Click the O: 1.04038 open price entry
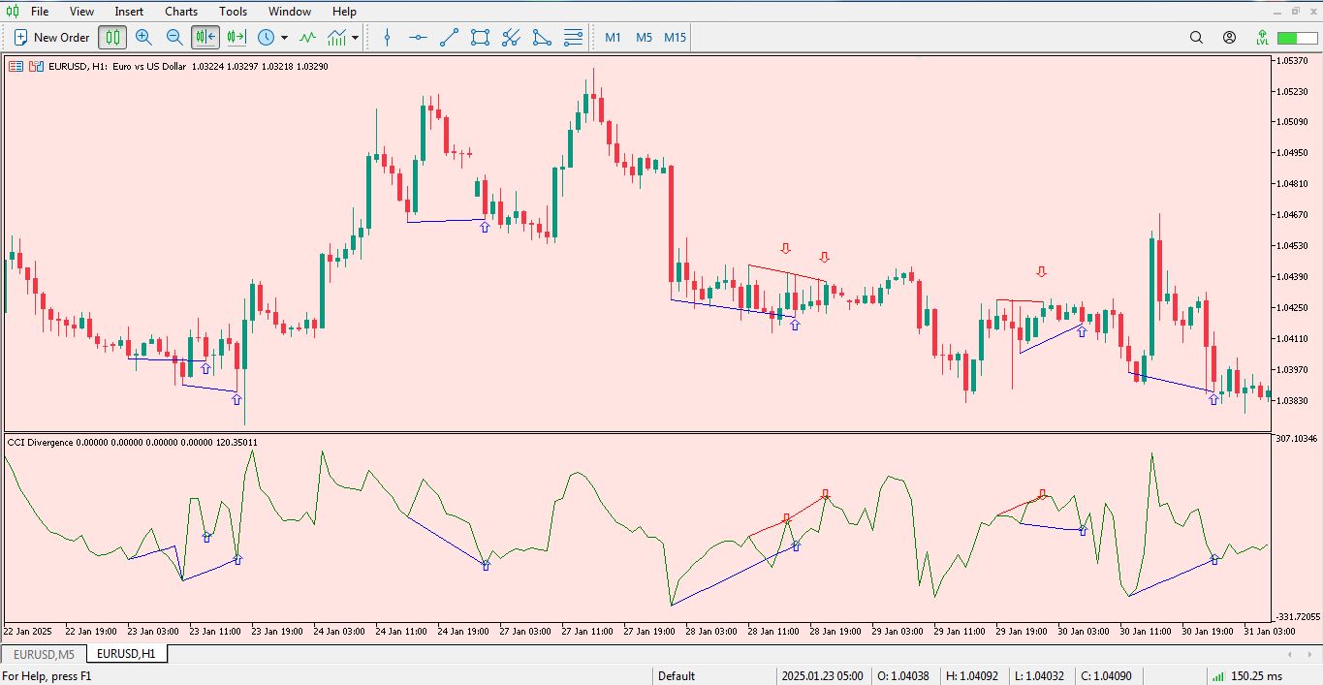 click(x=903, y=676)
